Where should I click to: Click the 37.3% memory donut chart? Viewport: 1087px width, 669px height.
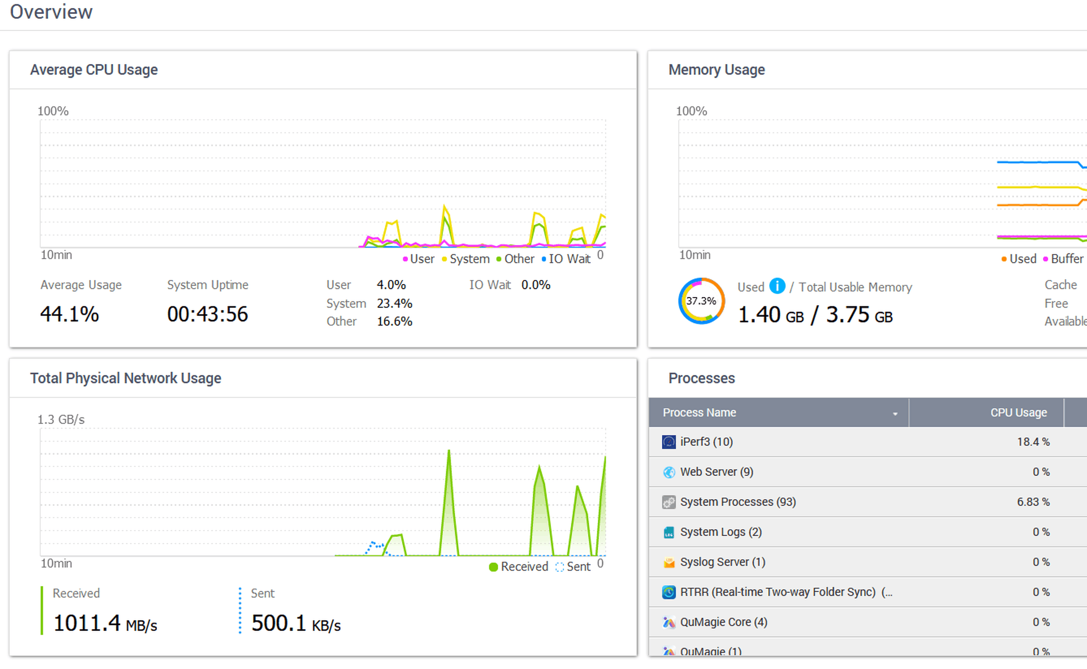click(x=701, y=301)
